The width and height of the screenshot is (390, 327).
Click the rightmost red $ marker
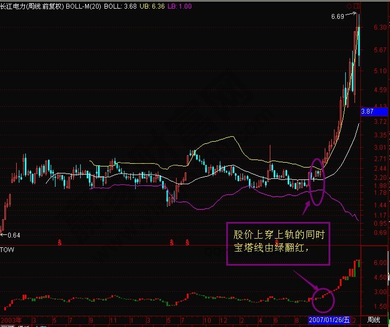click(x=187, y=243)
